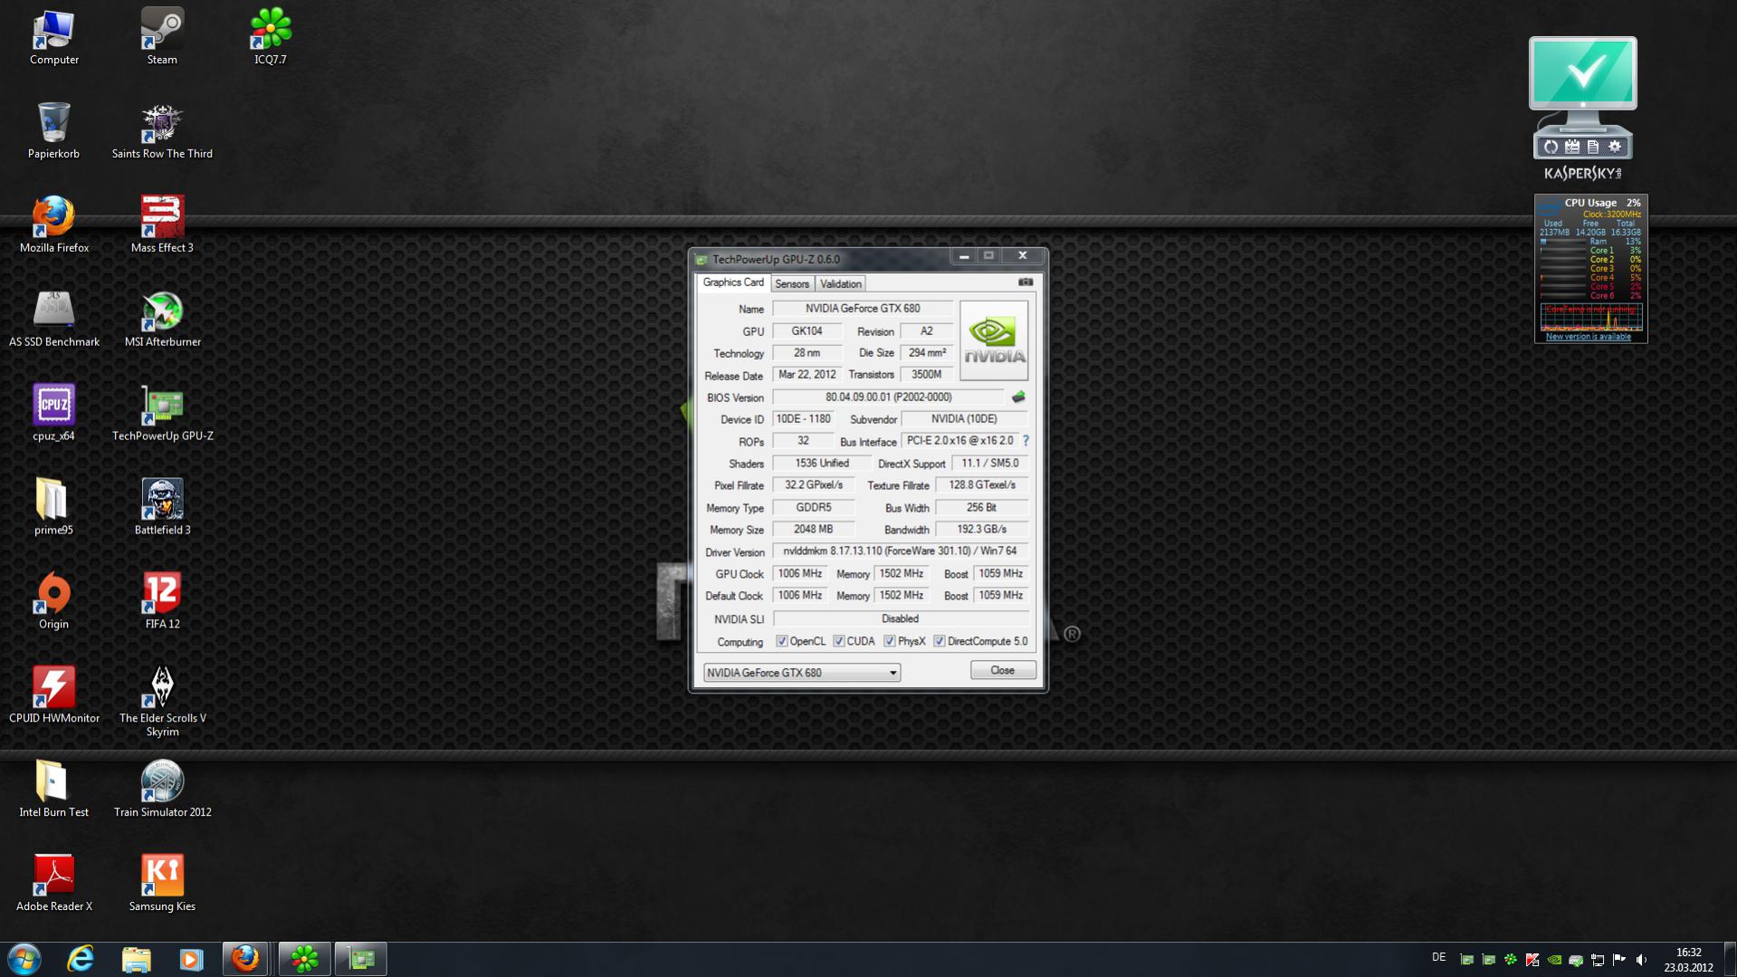Switch to the Graphics Card tab
Image resolution: width=1737 pixels, height=977 pixels.
[733, 283]
